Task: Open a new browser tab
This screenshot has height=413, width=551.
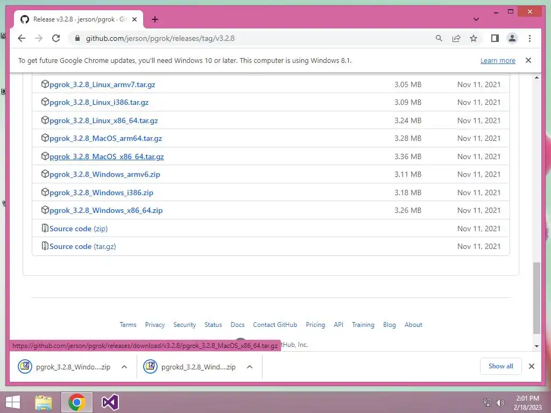Action: point(155,19)
